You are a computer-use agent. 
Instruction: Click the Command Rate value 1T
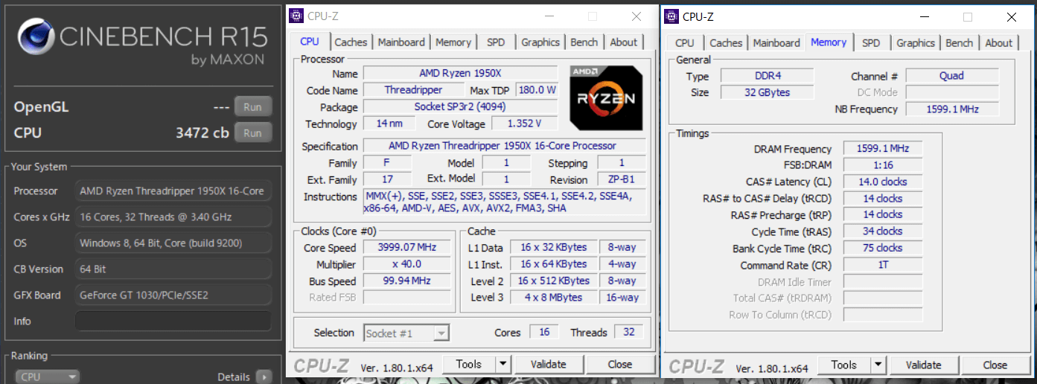coord(883,265)
